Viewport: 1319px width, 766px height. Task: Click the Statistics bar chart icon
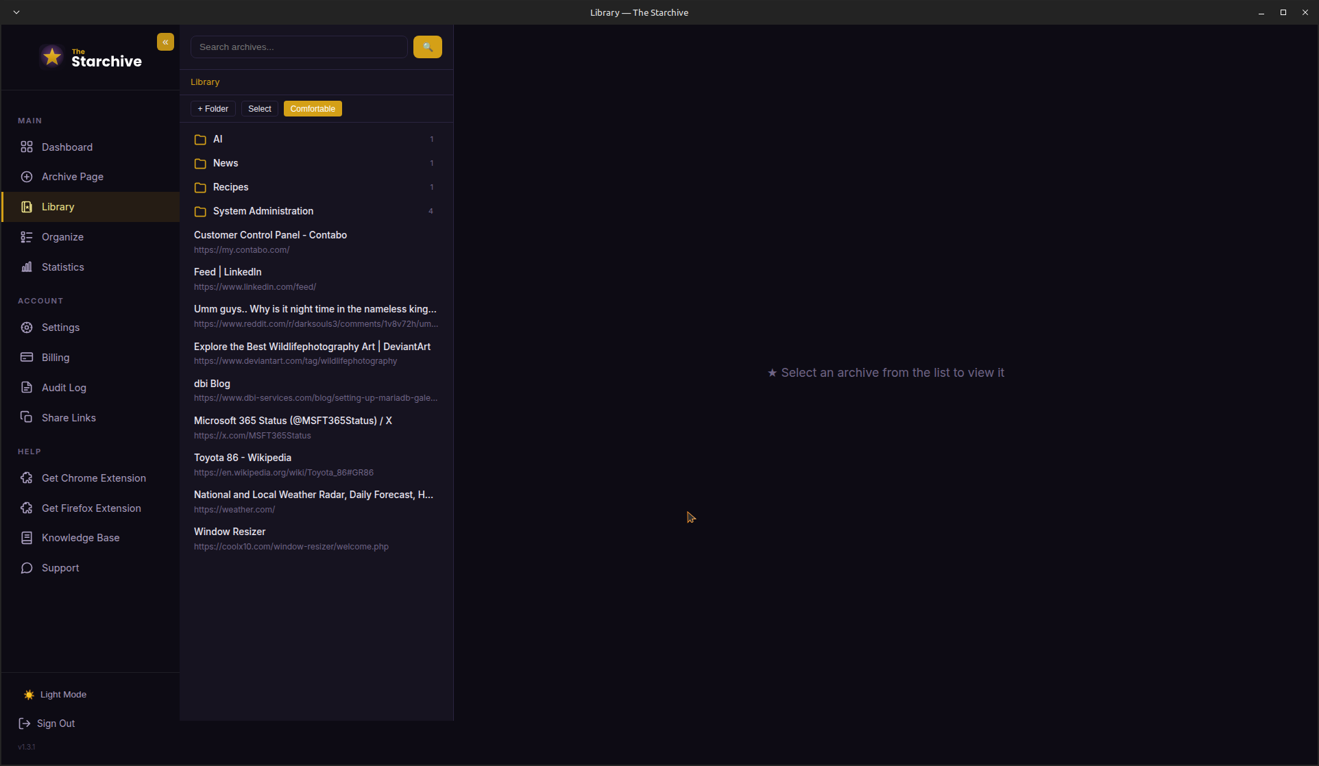pyautogui.click(x=27, y=267)
